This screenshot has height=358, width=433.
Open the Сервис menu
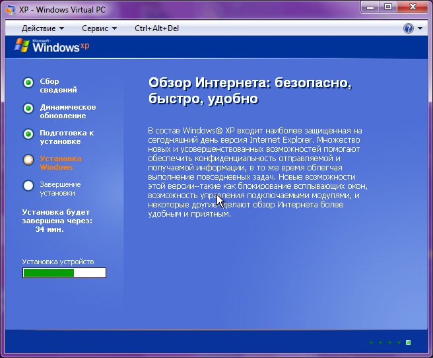pos(99,28)
